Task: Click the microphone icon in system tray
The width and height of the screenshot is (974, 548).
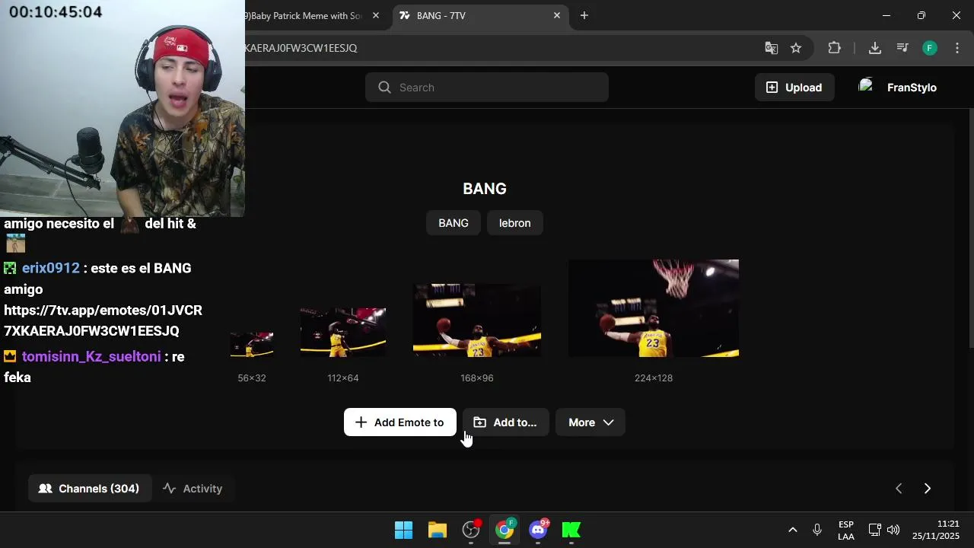Action: [817, 530]
